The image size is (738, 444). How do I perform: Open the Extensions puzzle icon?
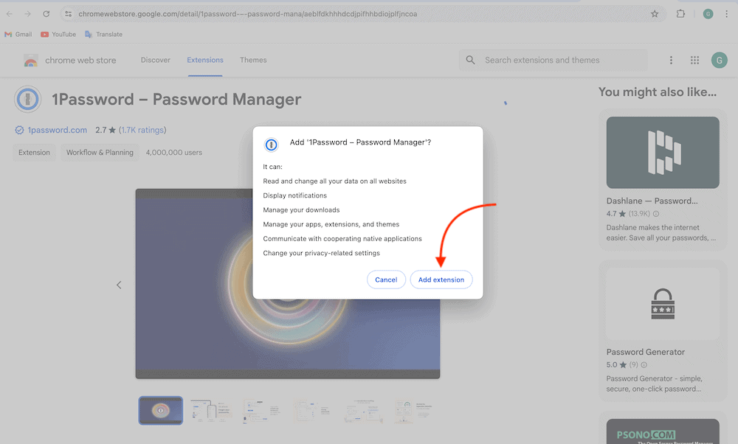coord(680,14)
